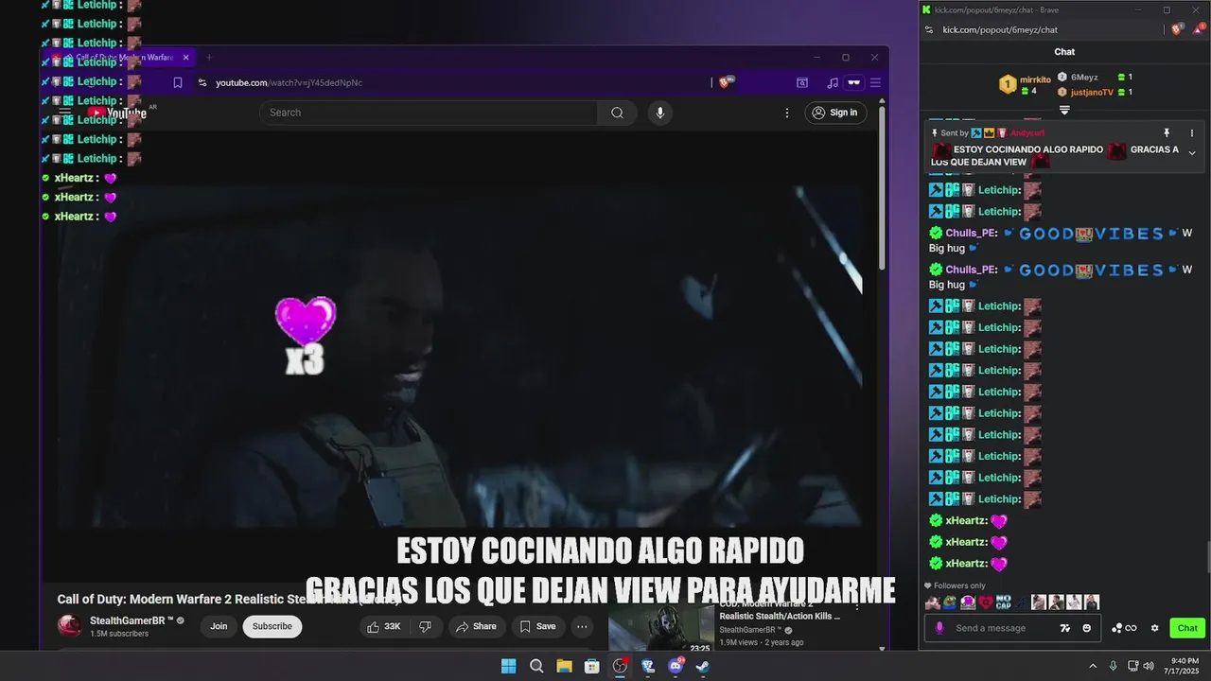Select the Call of Duty Modern Warfare tab

[x=118, y=57]
